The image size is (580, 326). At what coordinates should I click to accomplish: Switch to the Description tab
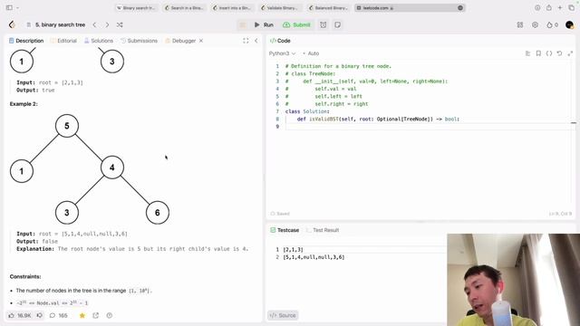(x=26, y=41)
